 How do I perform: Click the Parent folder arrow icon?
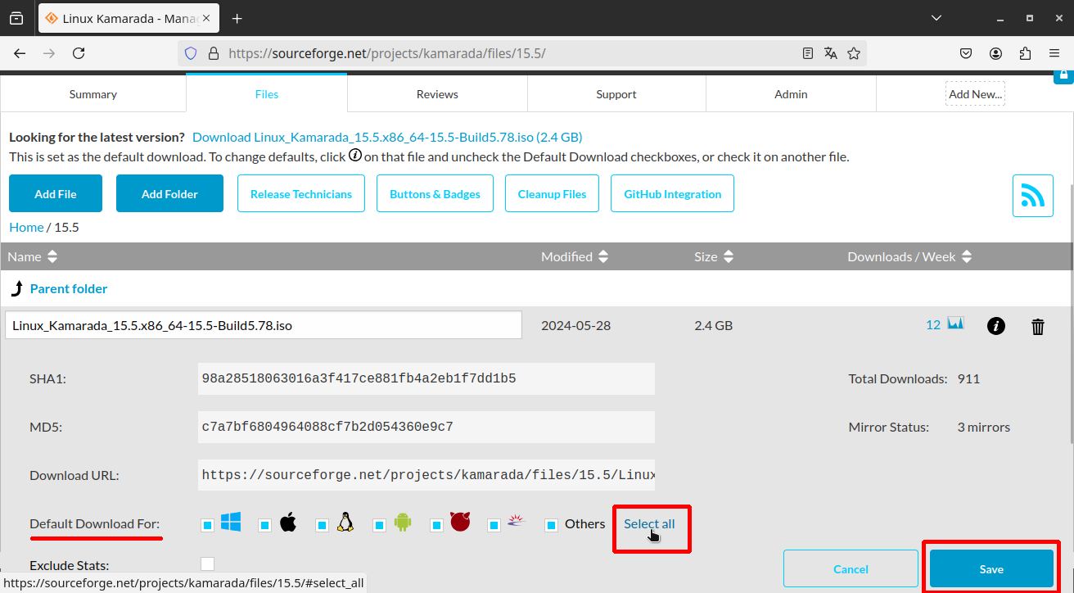tap(16, 288)
